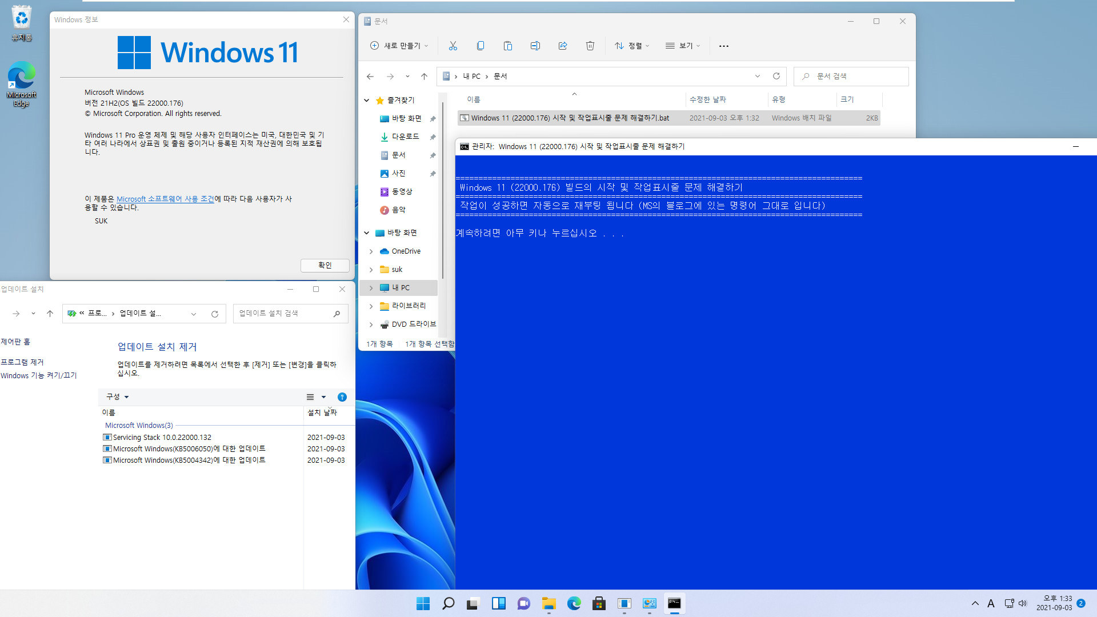
Task: Open Task View on taskbar
Action: (x=473, y=603)
